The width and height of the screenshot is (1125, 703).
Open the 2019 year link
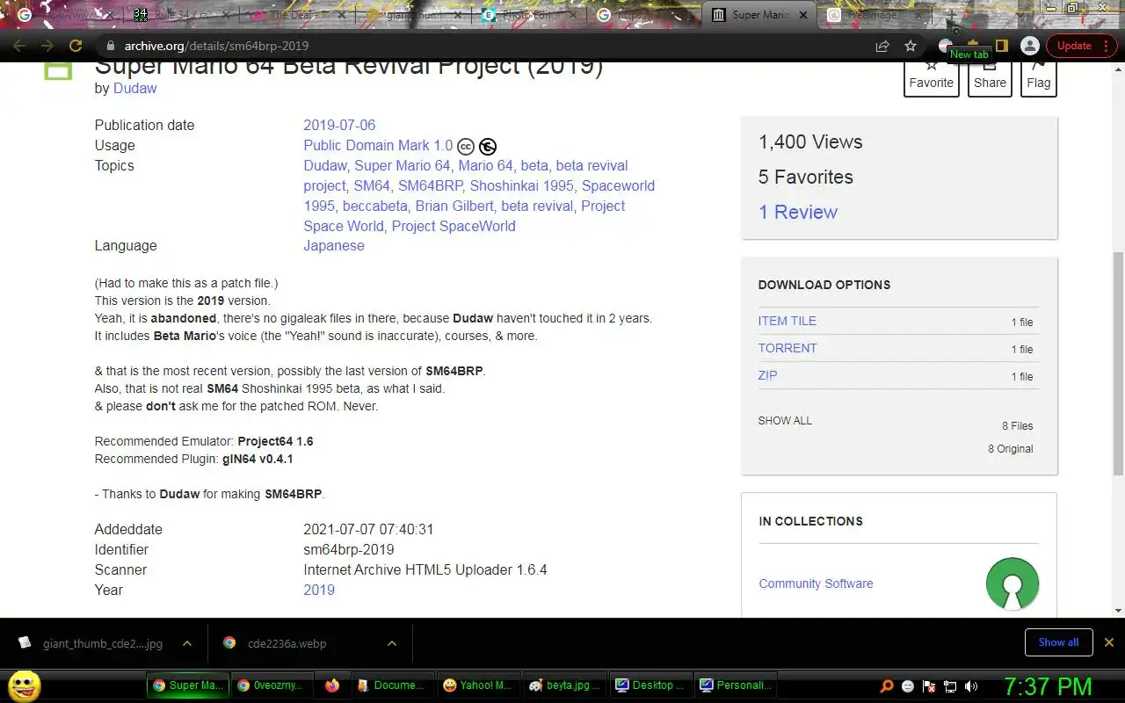point(319,590)
